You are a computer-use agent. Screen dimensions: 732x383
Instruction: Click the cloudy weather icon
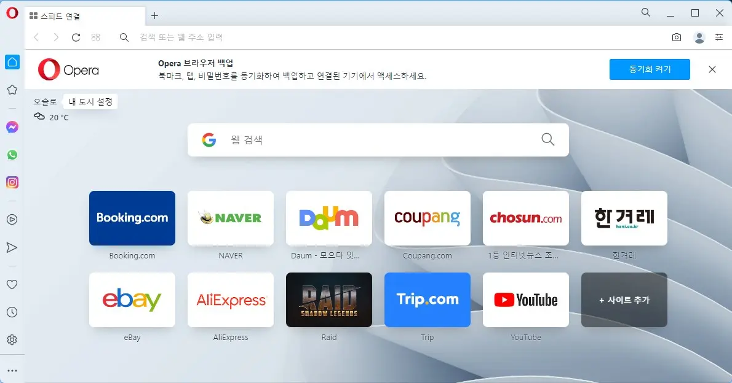(39, 117)
